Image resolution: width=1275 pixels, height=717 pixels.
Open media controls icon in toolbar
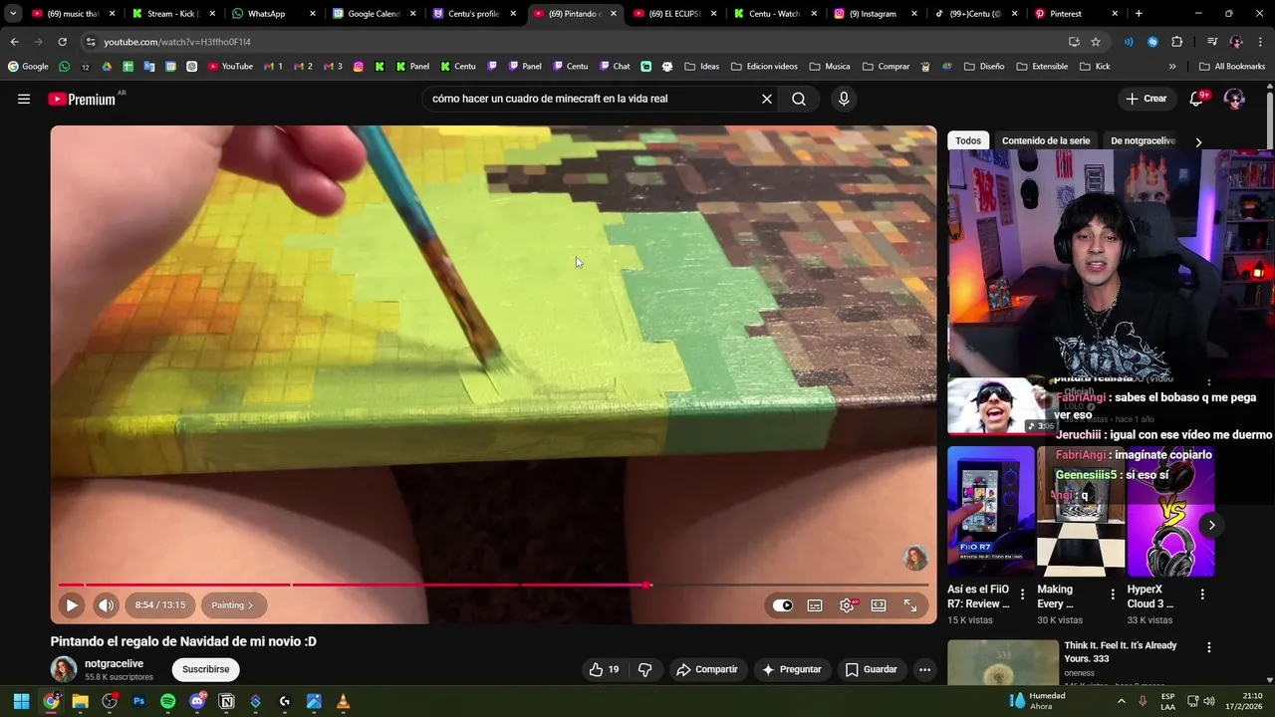pyautogui.click(x=1211, y=42)
